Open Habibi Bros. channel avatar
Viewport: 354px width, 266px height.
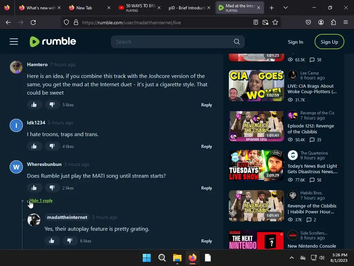tap(292, 195)
